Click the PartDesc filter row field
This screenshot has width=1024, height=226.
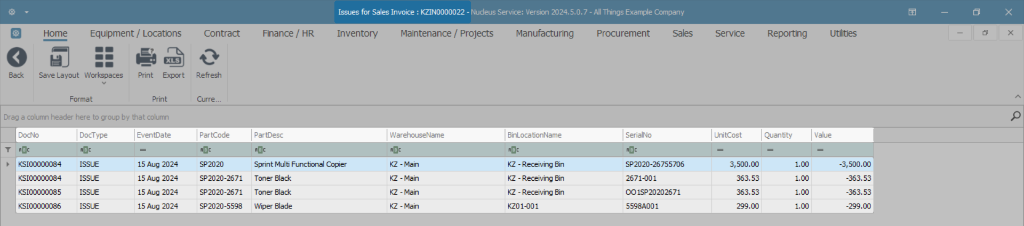pos(323,150)
